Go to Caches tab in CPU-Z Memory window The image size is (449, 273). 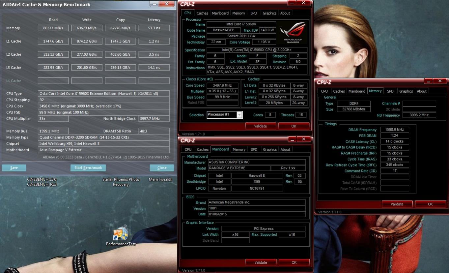point(339,91)
